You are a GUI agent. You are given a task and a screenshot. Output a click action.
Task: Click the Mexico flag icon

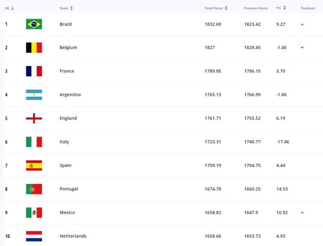(x=34, y=213)
